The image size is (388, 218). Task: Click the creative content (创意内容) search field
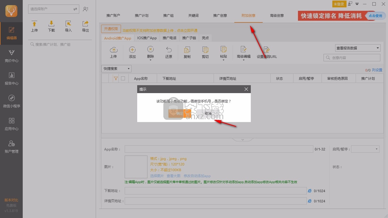tap(352, 58)
